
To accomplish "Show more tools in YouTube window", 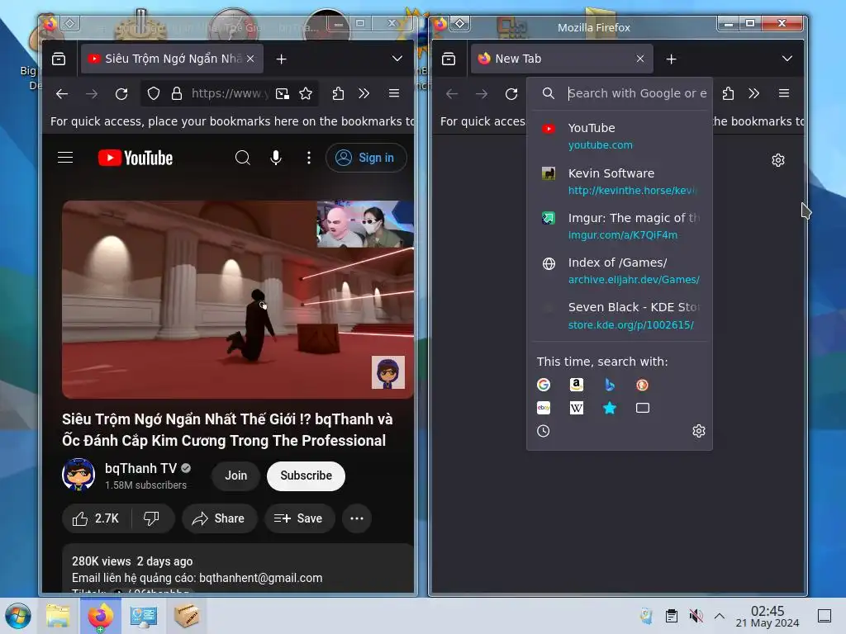I will click(364, 94).
